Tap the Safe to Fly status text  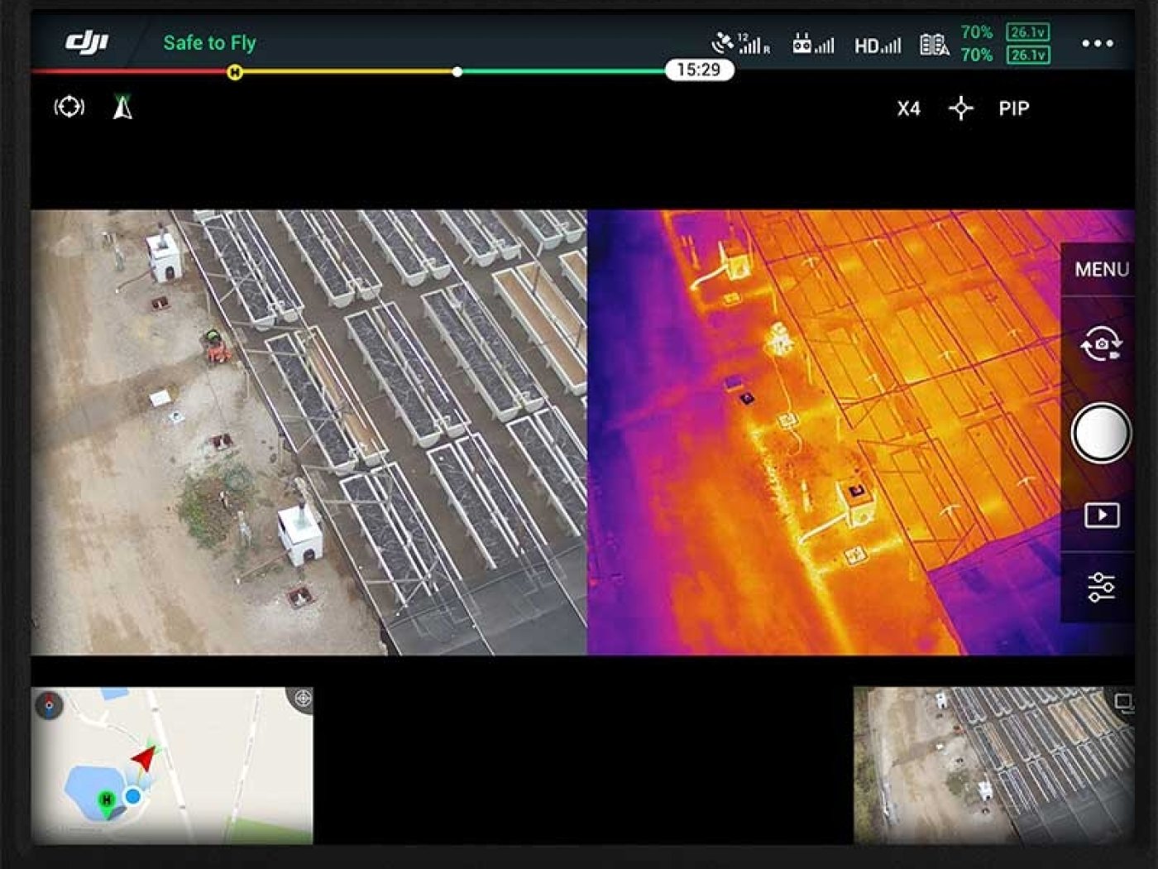208,42
